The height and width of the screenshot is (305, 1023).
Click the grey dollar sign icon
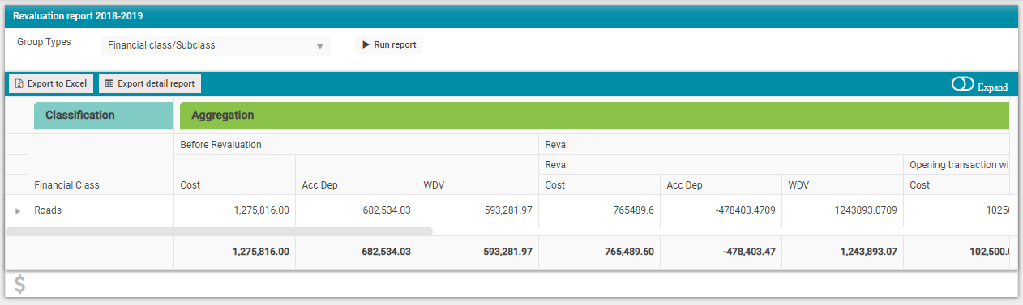20,285
